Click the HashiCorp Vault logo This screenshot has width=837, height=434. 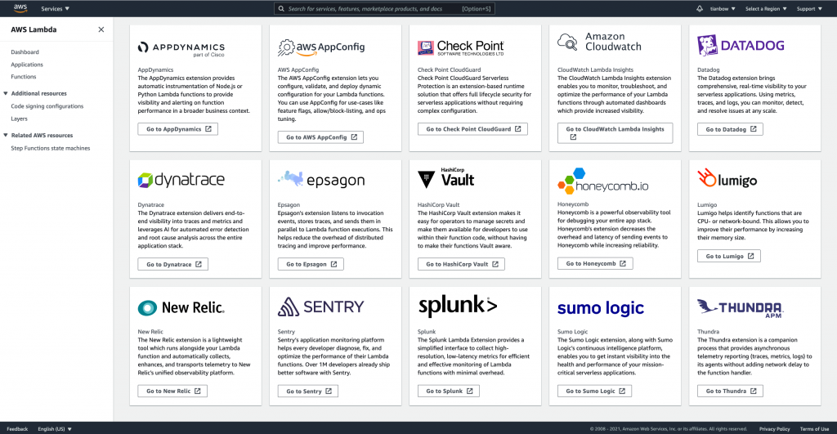(445, 177)
